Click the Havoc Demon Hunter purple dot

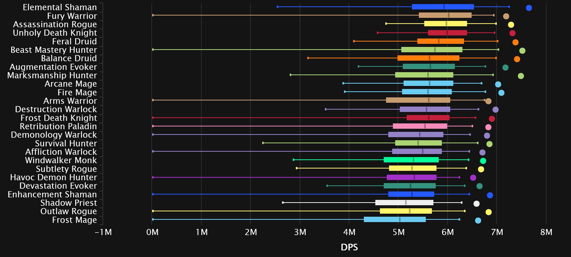[473, 178]
